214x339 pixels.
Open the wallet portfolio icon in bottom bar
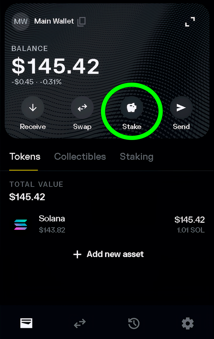point(26,323)
